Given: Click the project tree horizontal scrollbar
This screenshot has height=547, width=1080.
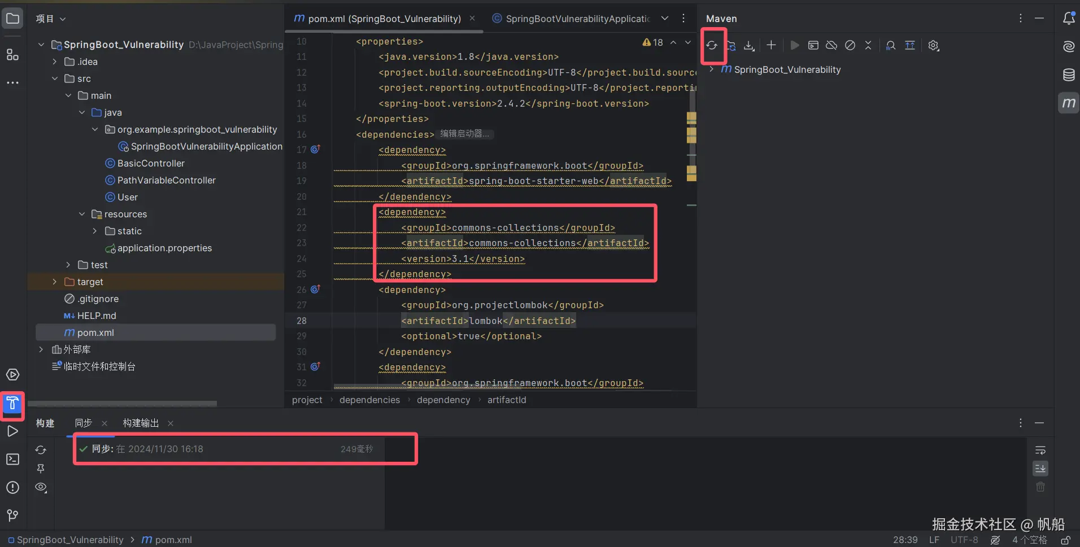Looking at the screenshot, I should tap(122, 404).
